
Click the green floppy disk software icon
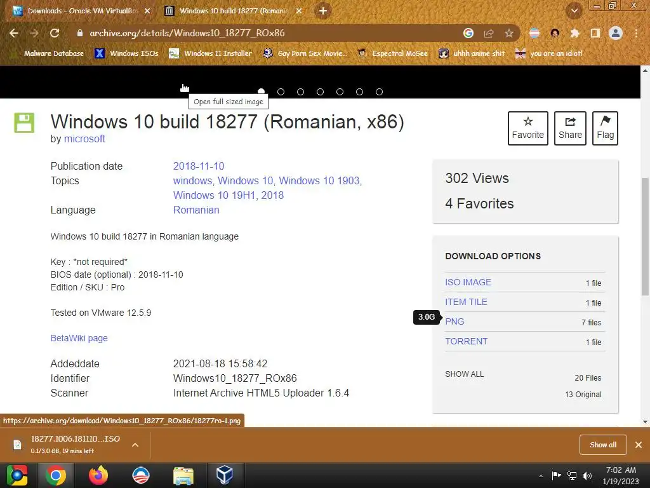[x=24, y=123]
